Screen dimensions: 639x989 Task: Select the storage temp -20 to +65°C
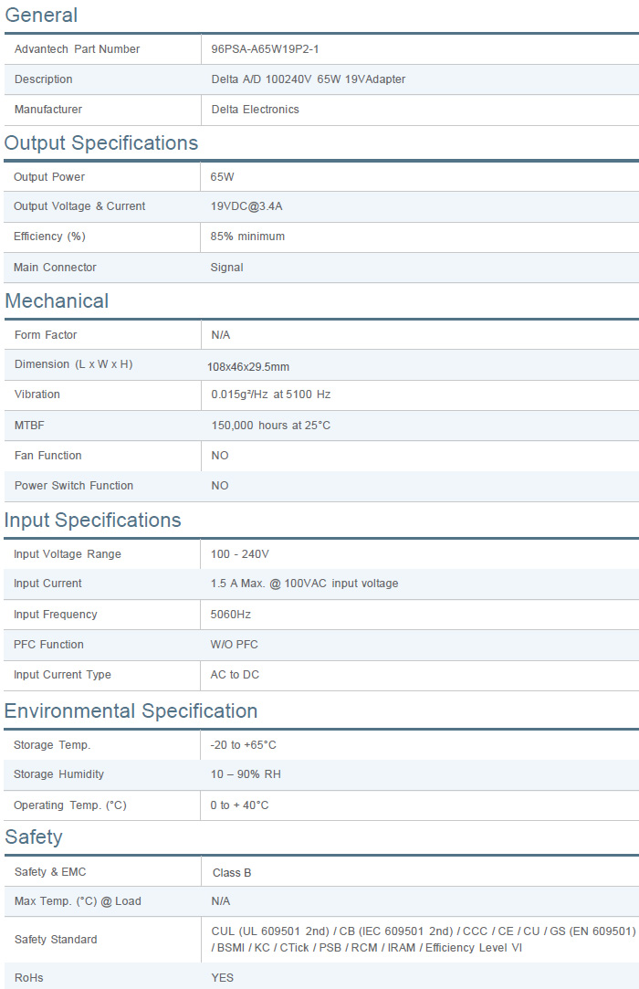243,745
